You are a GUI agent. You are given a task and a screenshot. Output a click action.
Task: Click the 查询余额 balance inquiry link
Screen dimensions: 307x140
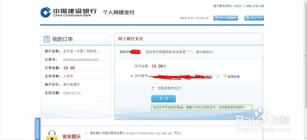(x=233, y=77)
